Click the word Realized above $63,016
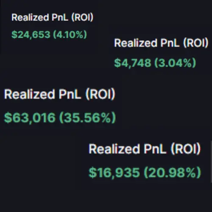The image size is (212, 212). coord(30,94)
